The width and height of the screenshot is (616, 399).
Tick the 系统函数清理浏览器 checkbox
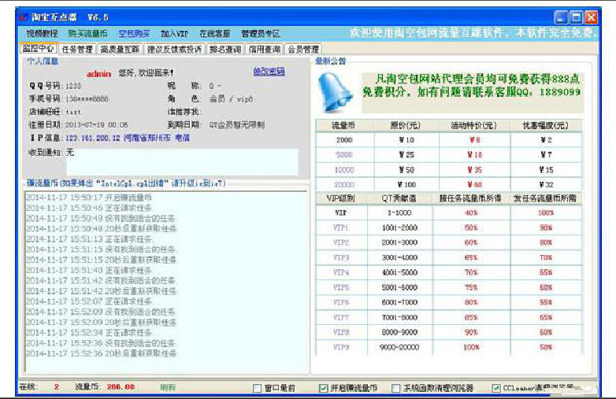pos(396,388)
